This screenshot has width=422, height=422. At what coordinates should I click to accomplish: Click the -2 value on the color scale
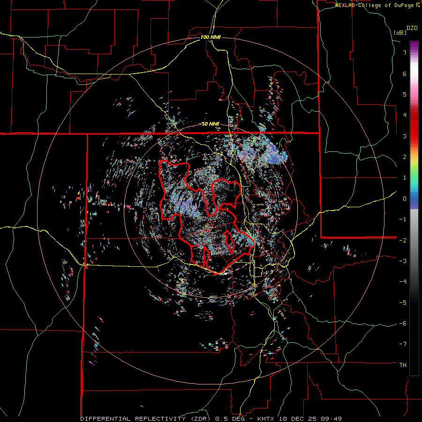point(403,240)
